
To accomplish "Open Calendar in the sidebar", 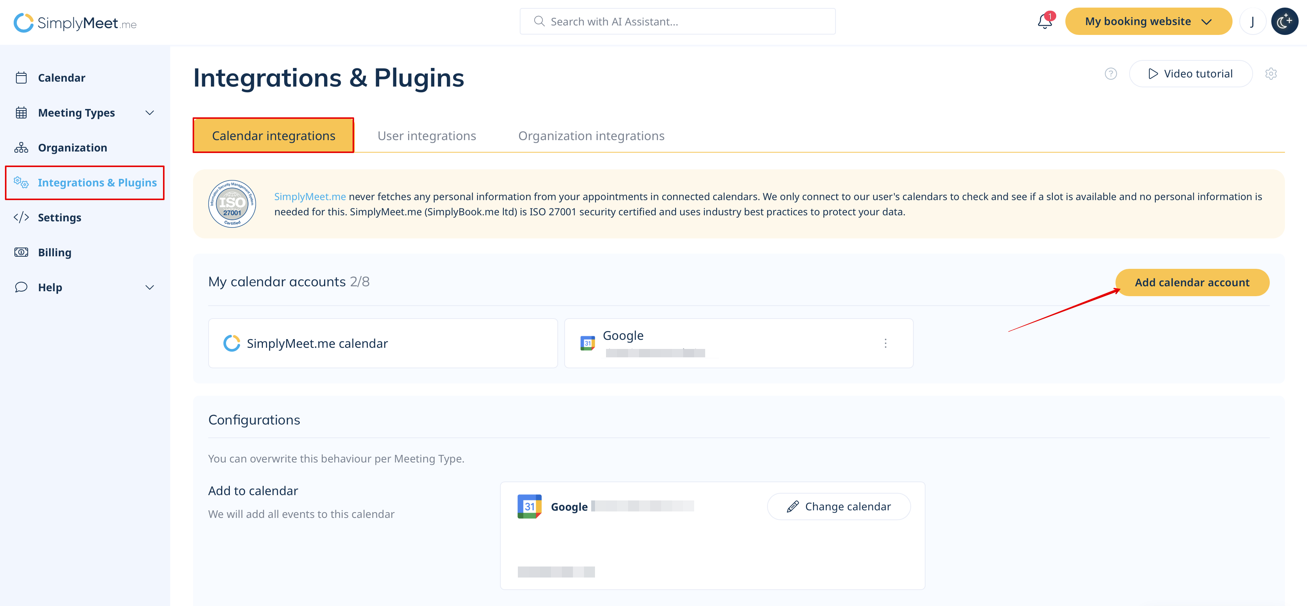I will coord(62,78).
